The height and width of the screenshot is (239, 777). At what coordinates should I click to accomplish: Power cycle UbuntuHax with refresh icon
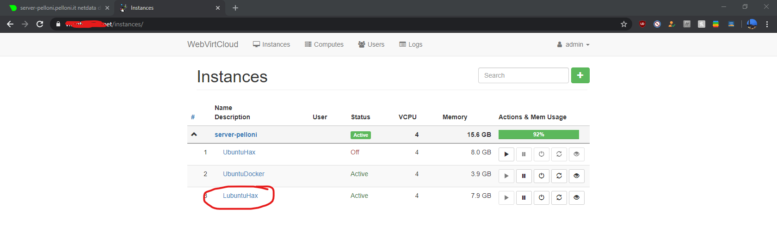(559, 154)
